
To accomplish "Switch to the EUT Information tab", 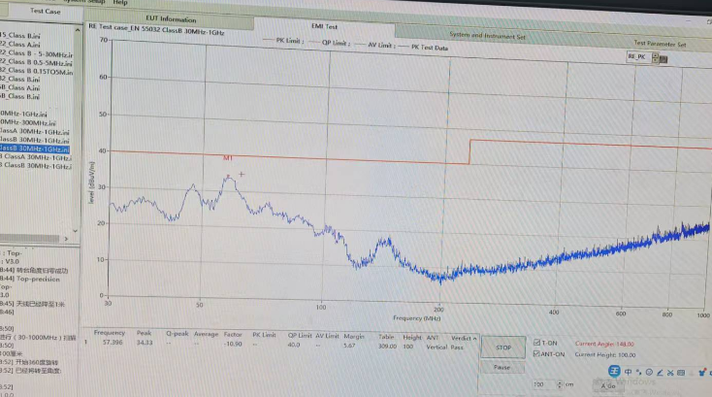I will coord(171,19).
